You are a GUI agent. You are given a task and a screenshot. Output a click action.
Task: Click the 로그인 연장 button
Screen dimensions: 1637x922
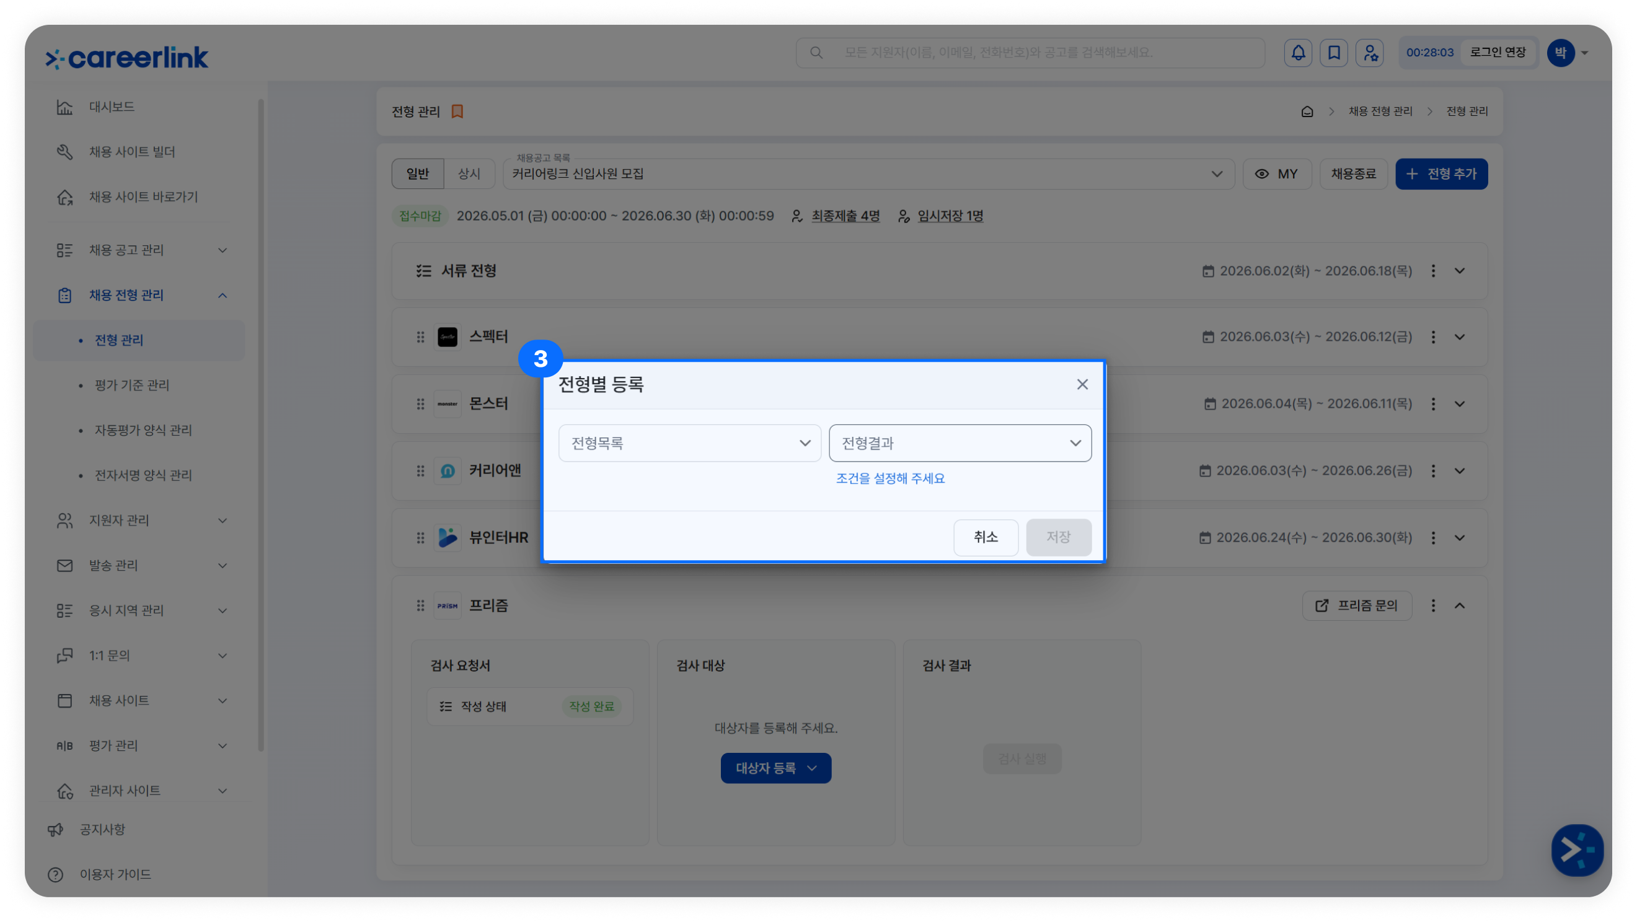pyautogui.click(x=1497, y=53)
